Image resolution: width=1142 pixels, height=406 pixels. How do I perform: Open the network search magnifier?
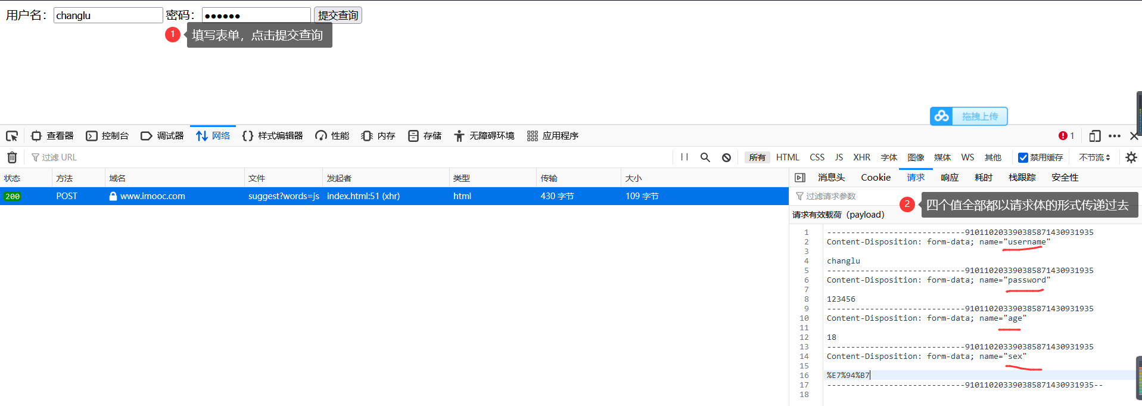click(705, 157)
